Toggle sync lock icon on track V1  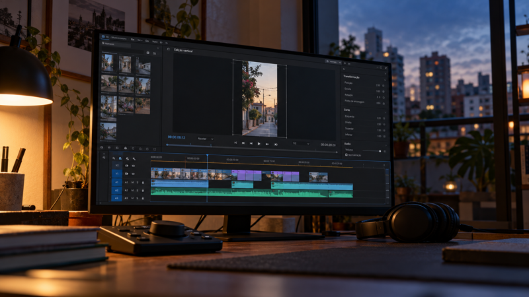click(x=126, y=174)
